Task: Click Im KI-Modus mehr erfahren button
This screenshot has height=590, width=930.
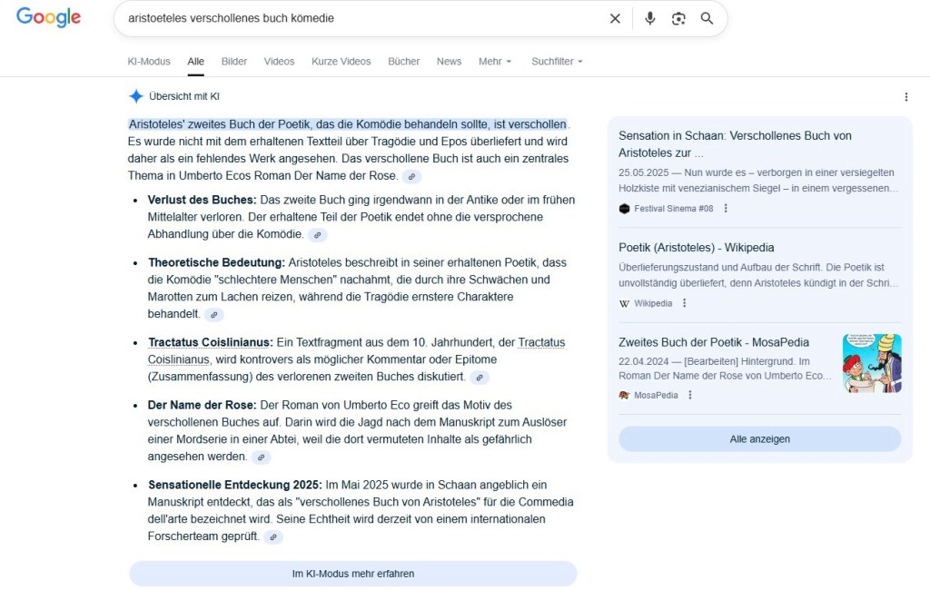Action: [352, 574]
